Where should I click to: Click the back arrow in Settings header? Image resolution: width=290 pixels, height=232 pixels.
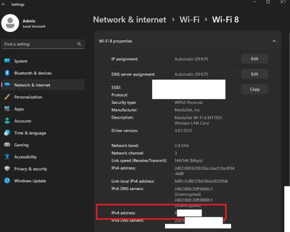coord(4,5)
